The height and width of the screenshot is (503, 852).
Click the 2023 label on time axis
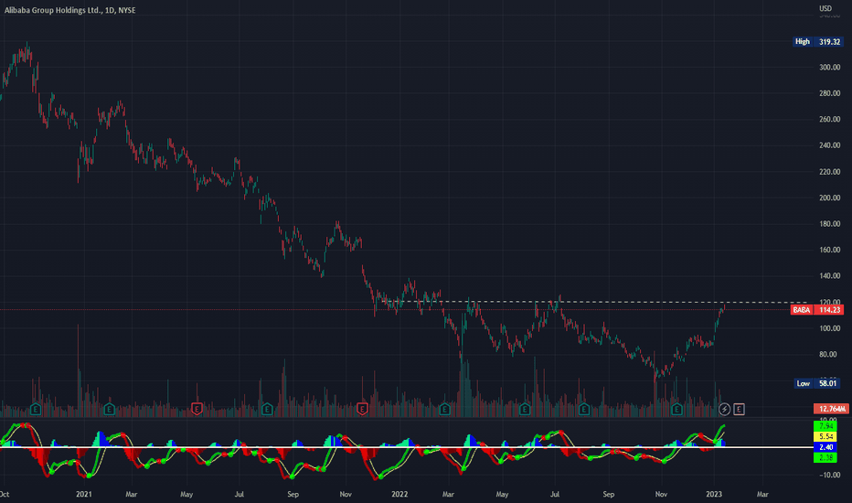click(x=713, y=494)
